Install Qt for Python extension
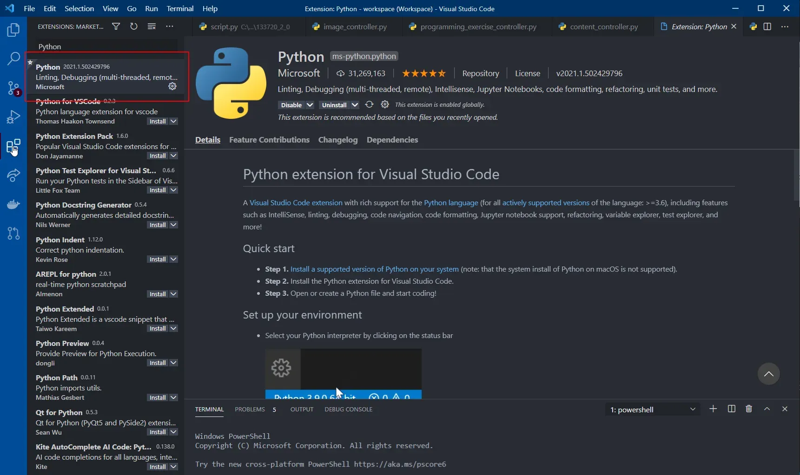Screen dimensions: 800x475 coord(158,432)
